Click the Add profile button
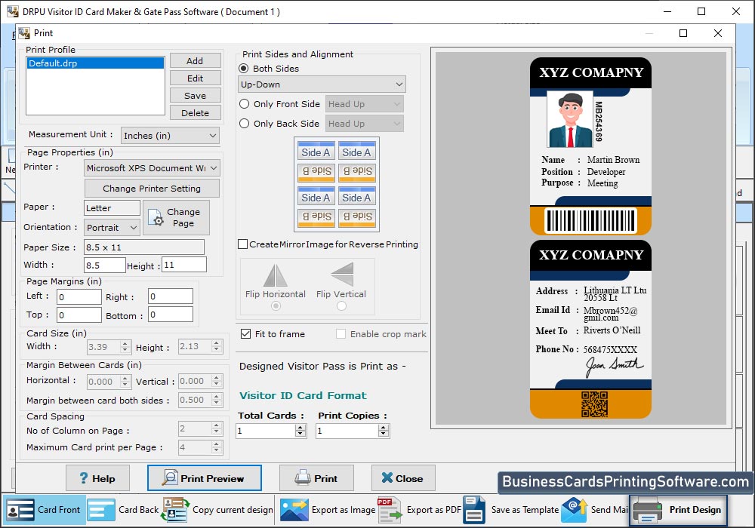The image size is (755, 528). (x=195, y=60)
